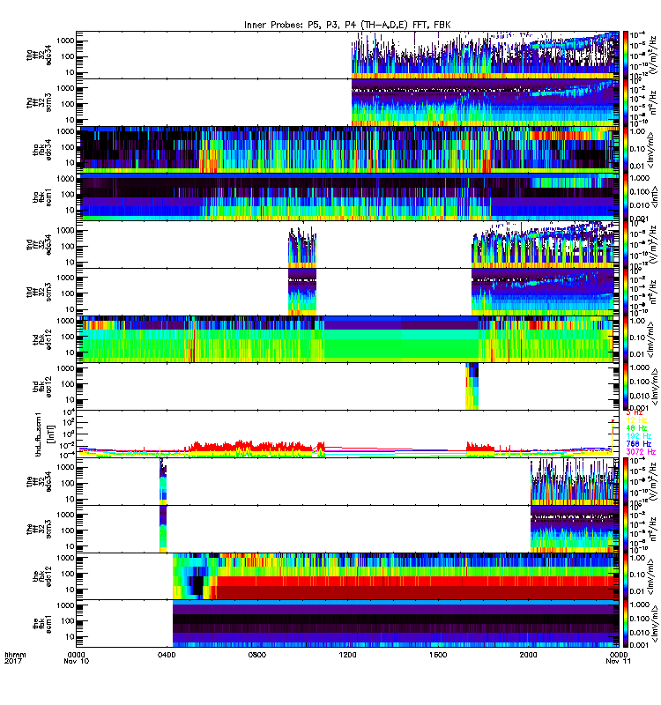Click the 'thd fbk eac12' axis label
The height and width of the screenshot is (705, 661).
[42, 387]
